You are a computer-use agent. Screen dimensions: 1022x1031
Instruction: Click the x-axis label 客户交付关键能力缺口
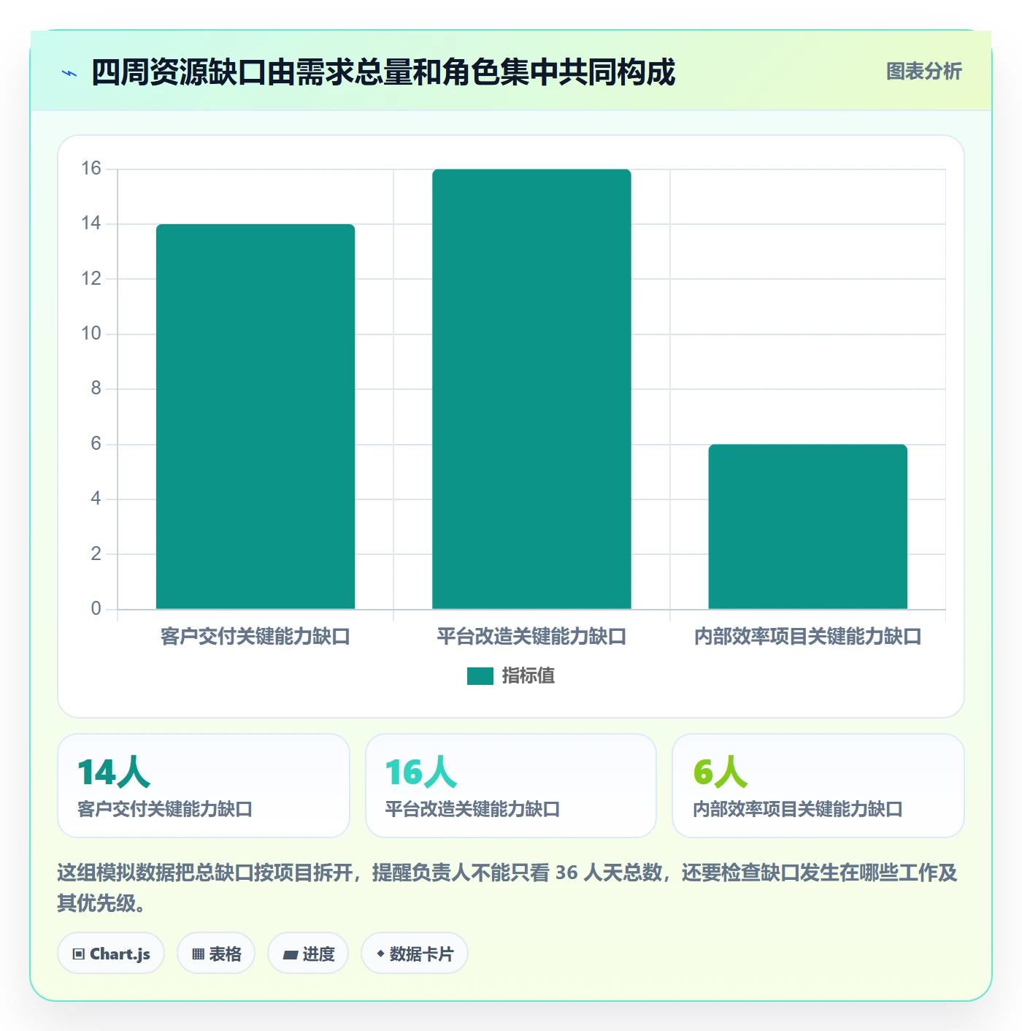click(x=255, y=637)
